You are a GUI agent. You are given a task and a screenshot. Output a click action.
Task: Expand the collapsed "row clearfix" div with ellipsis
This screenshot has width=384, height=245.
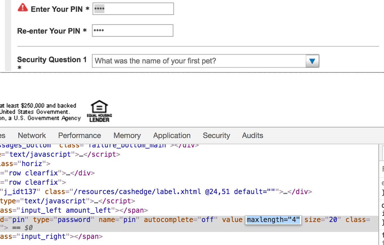point(47,173)
